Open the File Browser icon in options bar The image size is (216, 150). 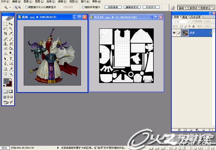click(173, 7)
